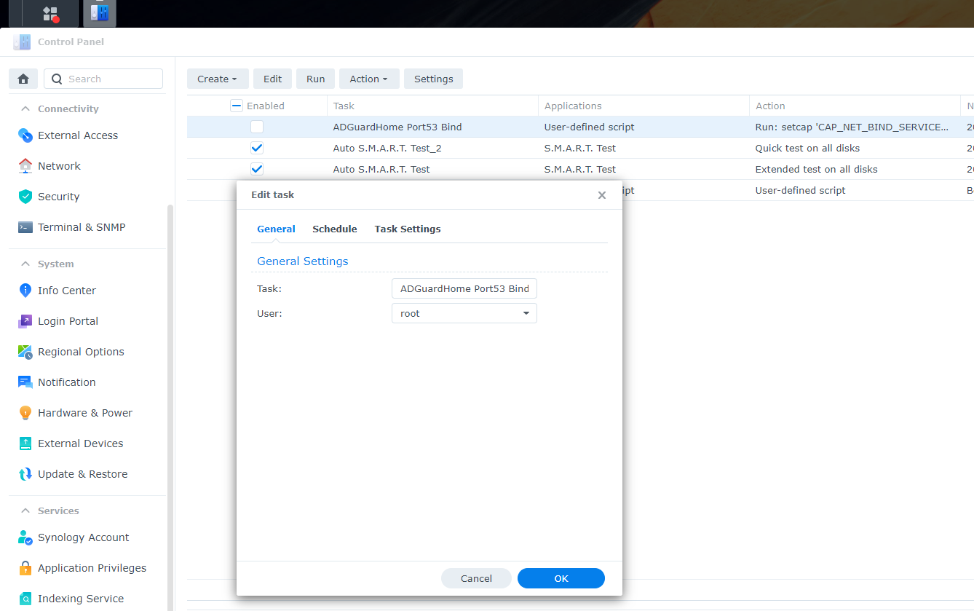The image size is (974, 611).
Task: Click the Run toolbar button
Action: 316,79
